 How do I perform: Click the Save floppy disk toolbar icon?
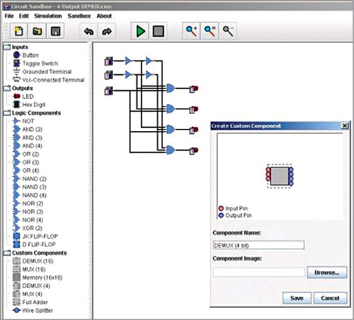click(55, 31)
